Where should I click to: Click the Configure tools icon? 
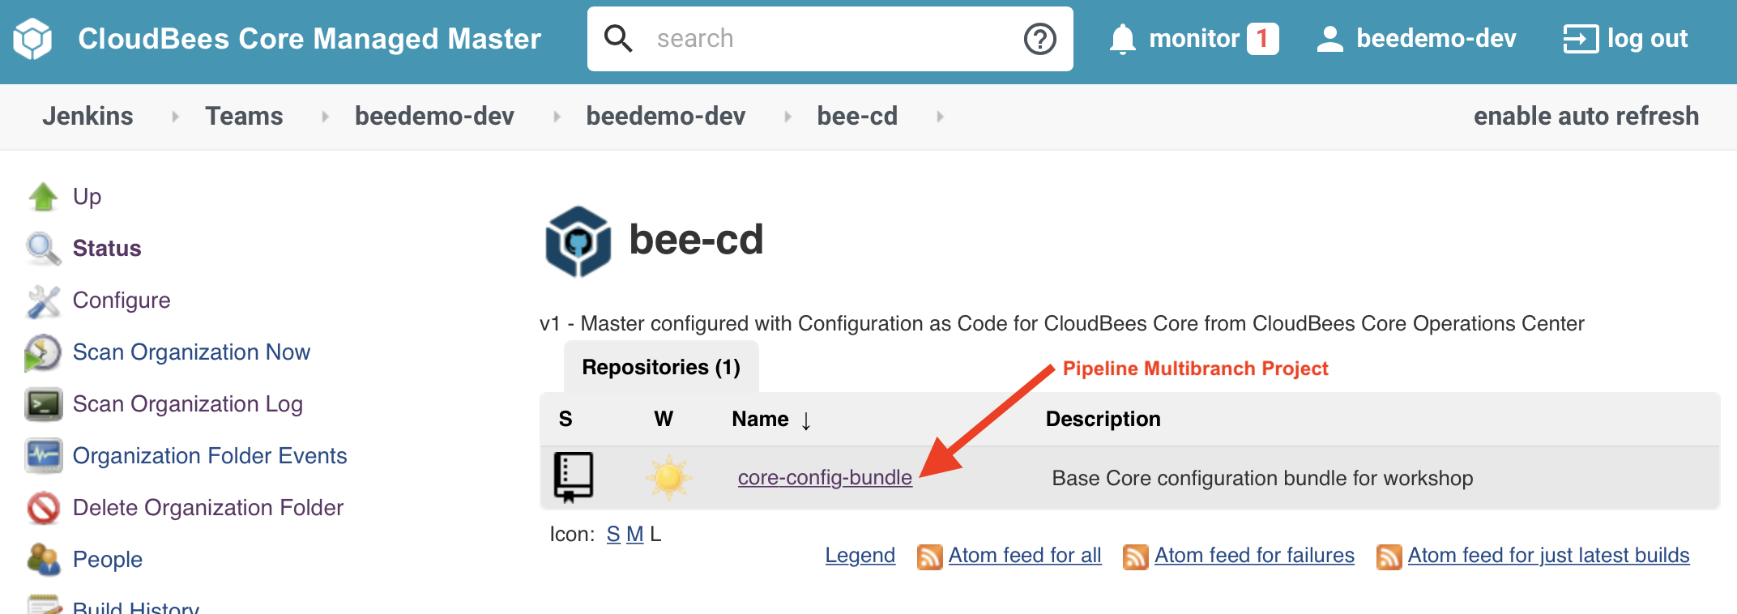coord(43,301)
